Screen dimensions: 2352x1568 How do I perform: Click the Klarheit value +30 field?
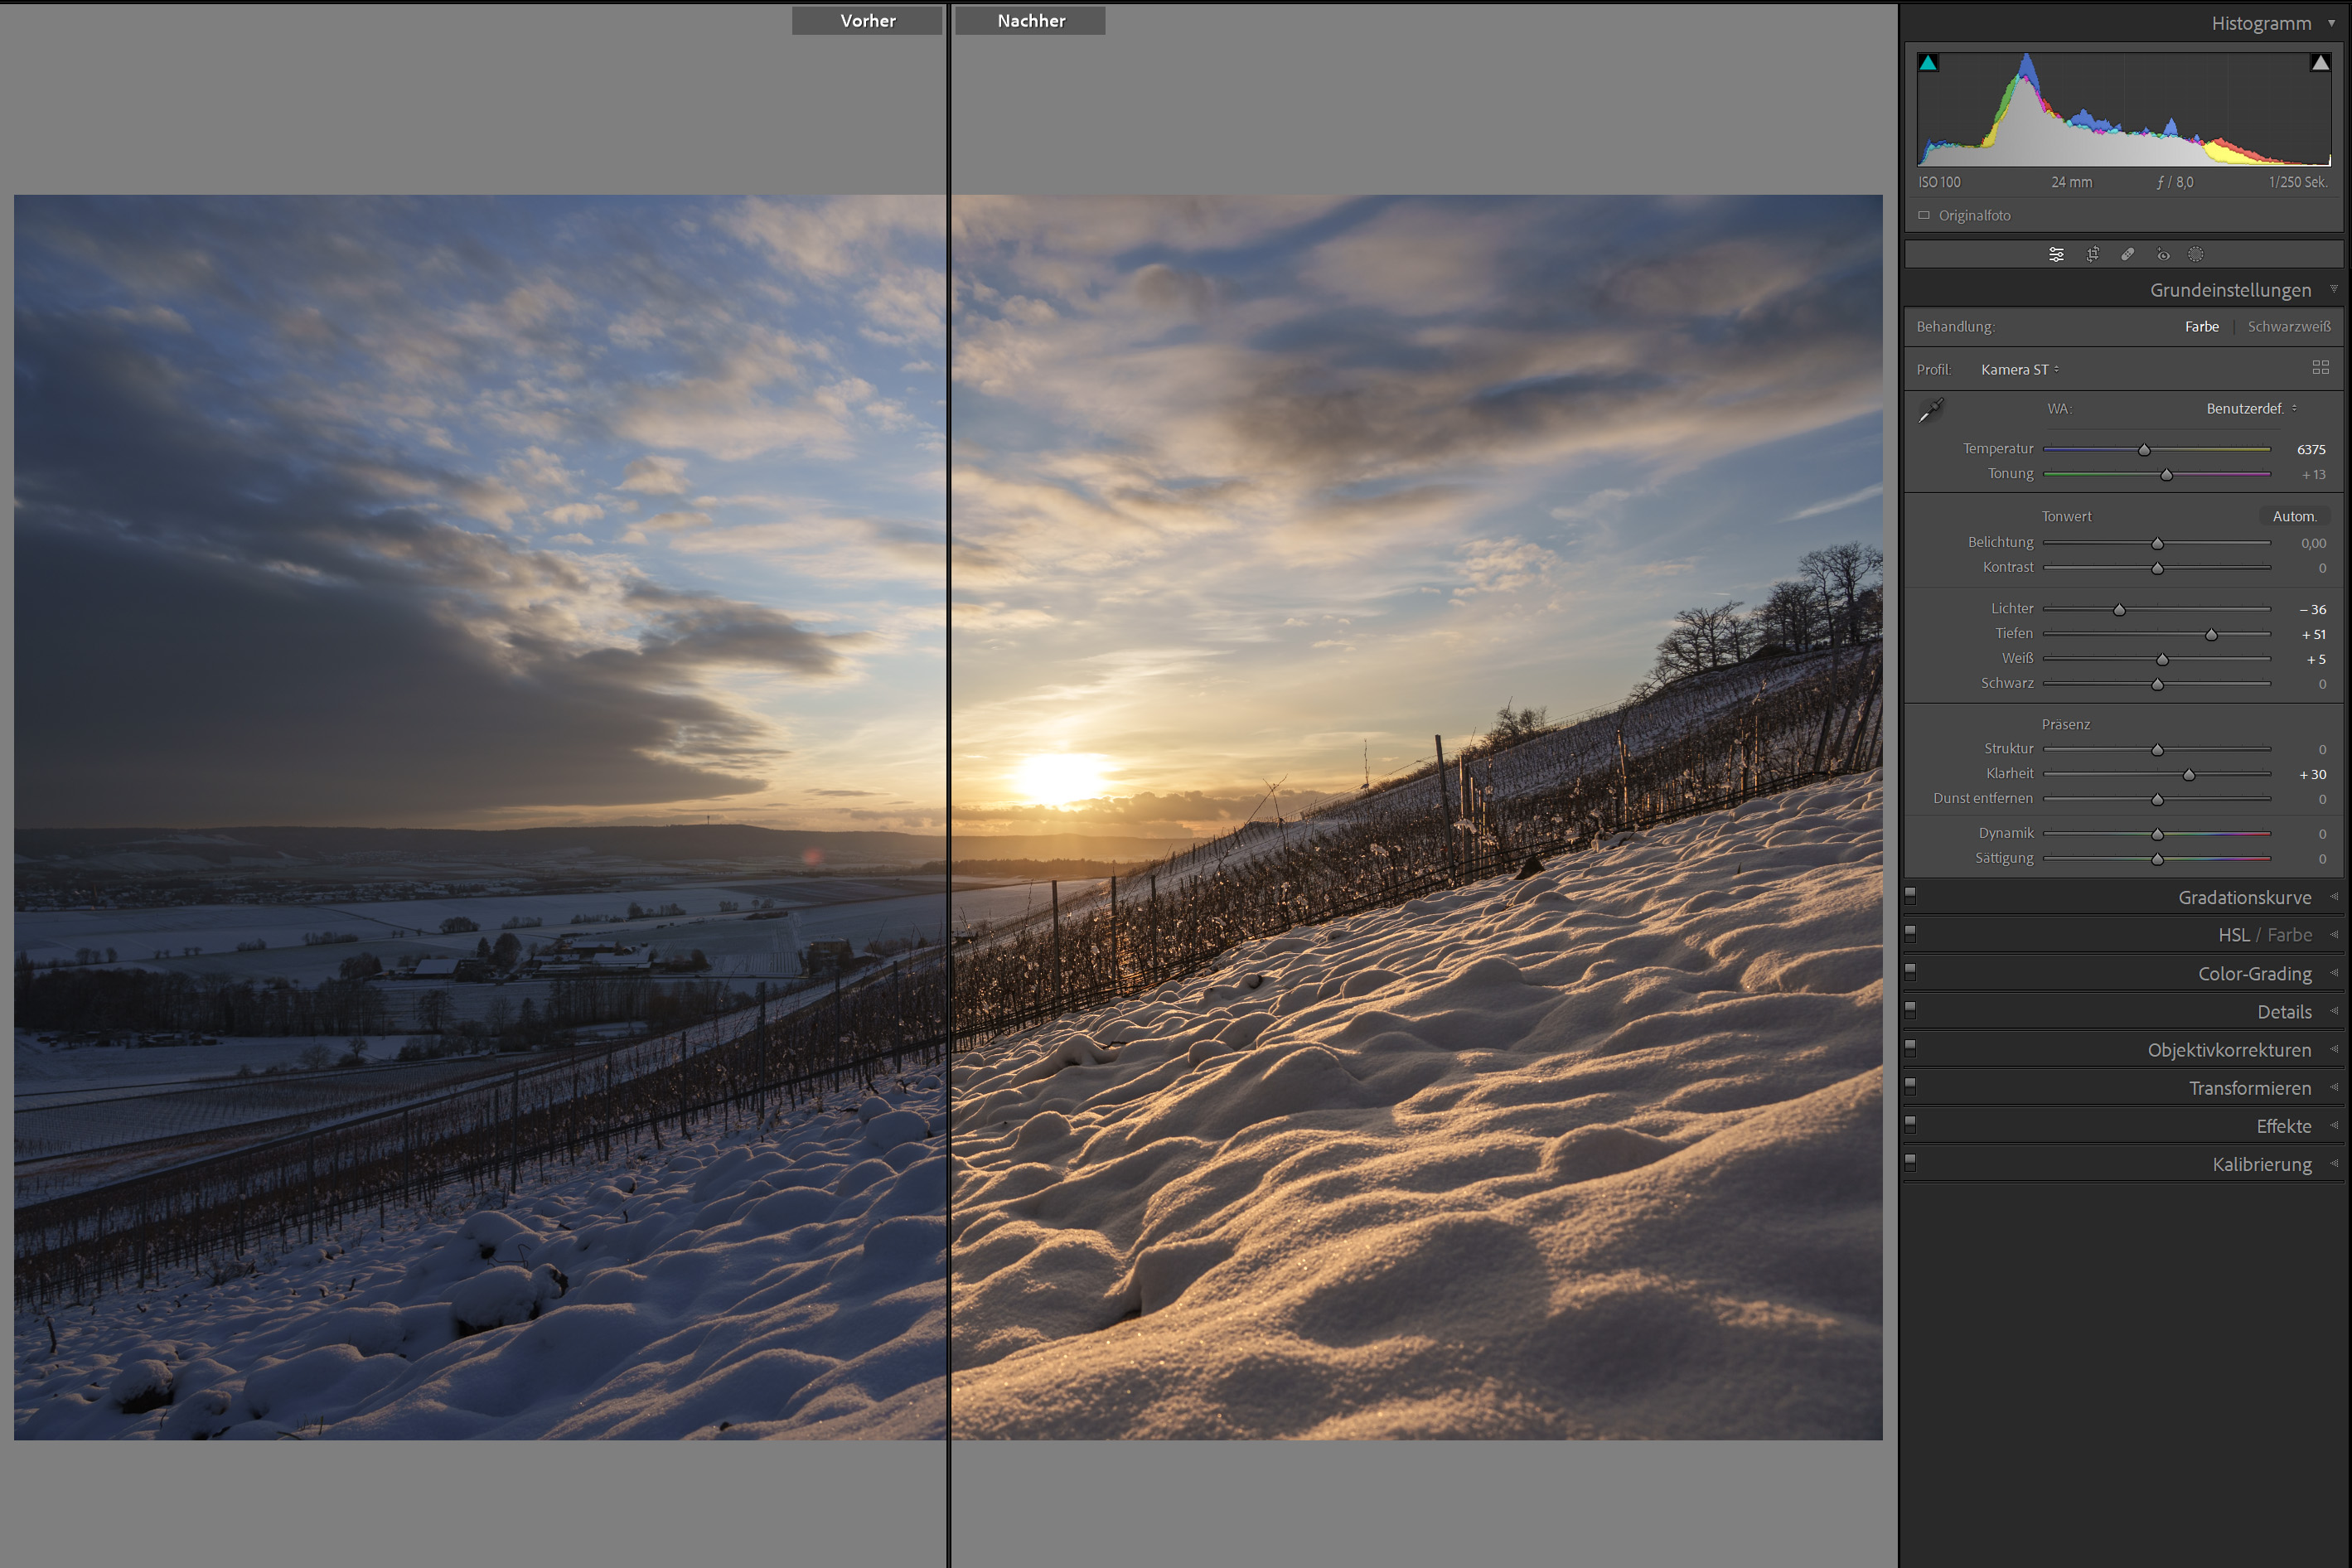pos(2312,775)
